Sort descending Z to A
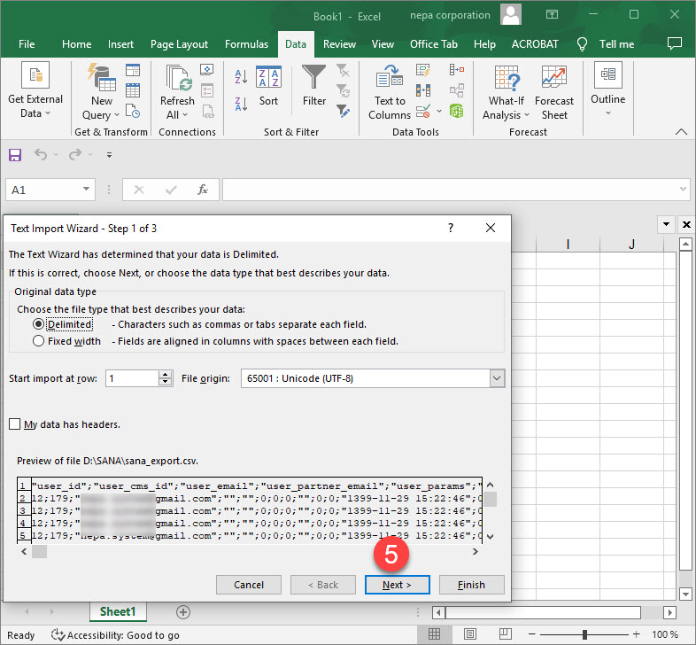Screen dimensions: 696x645 click(241, 104)
